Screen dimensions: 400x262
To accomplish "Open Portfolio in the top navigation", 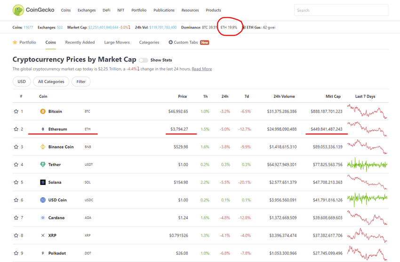I will tap(139, 10).
